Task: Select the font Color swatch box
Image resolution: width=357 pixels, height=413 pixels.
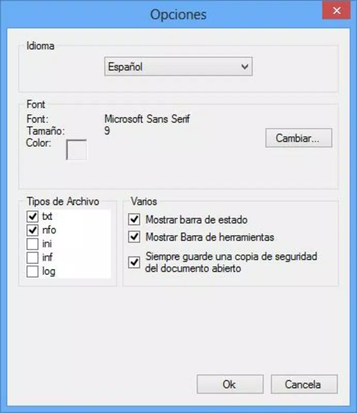Action: click(76, 150)
